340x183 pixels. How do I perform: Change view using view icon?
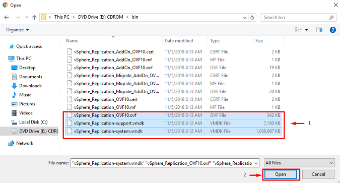[x=298, y=30]
